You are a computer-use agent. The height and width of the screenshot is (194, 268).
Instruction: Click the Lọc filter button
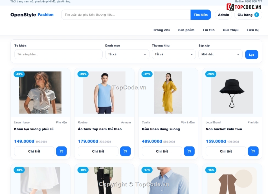tap(252, 55)
